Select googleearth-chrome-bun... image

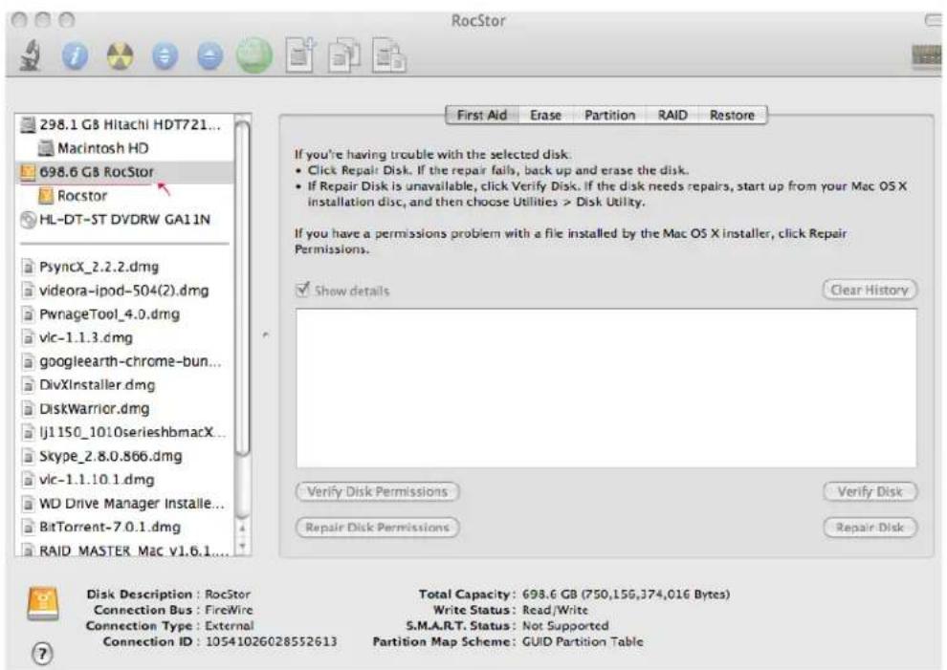(123, 361)
